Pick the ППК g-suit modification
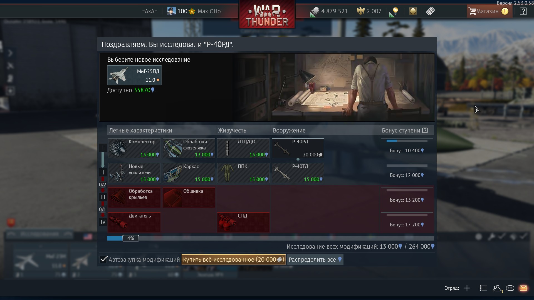The image size is (534, 300). pos(243,173)
